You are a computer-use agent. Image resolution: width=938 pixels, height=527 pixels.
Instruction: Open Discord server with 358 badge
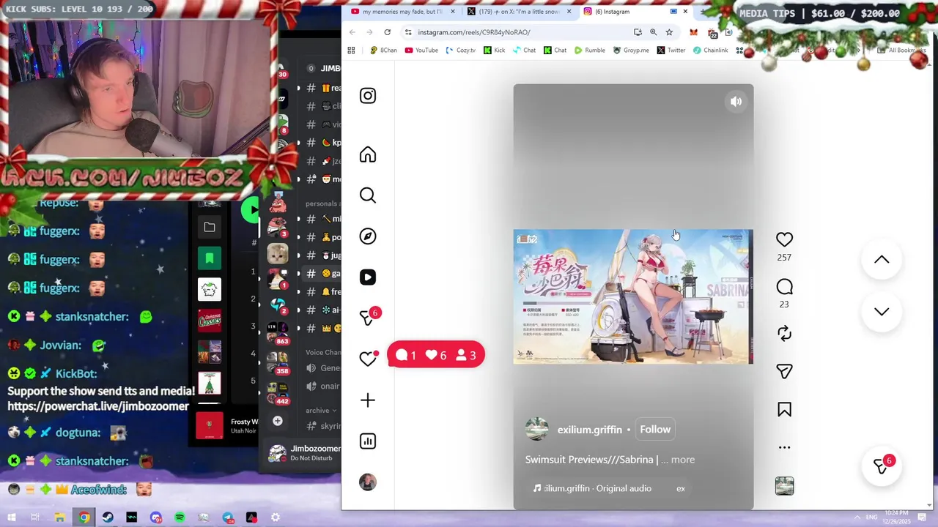[278, 362]
